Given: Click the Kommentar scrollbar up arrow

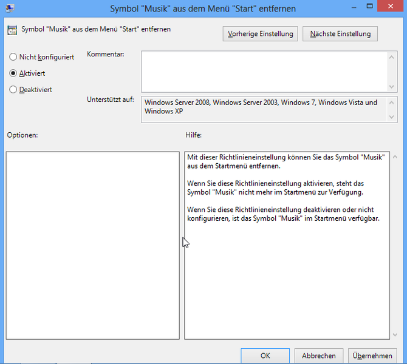Looking at the screenshot, I should [x=392, y=56].
